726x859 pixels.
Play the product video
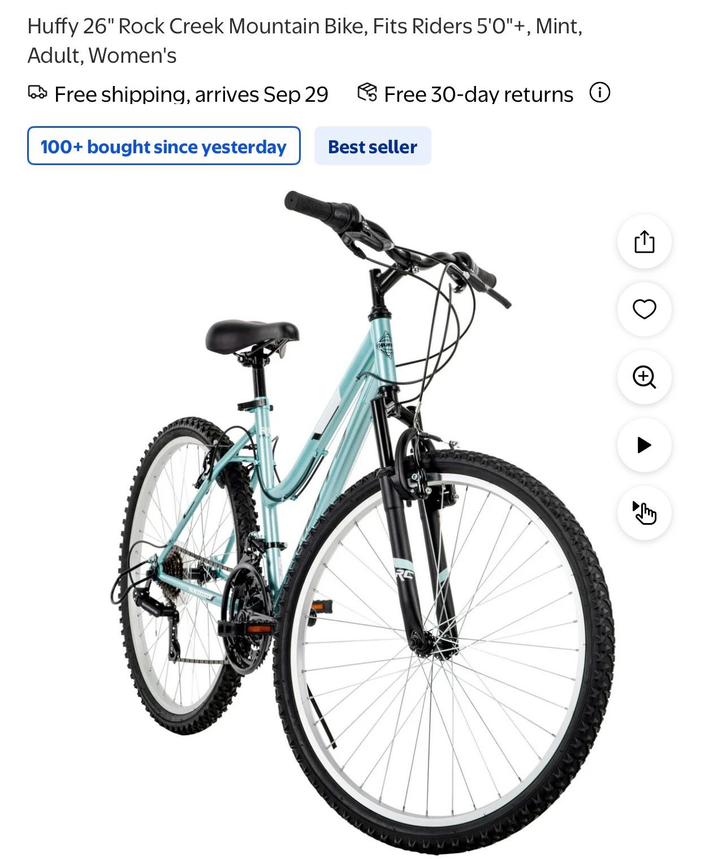[x=644, y=445]
